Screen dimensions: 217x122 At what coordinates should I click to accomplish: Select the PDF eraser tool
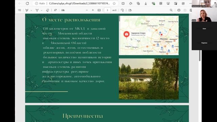pyautogui.click(x=47, y=10)
